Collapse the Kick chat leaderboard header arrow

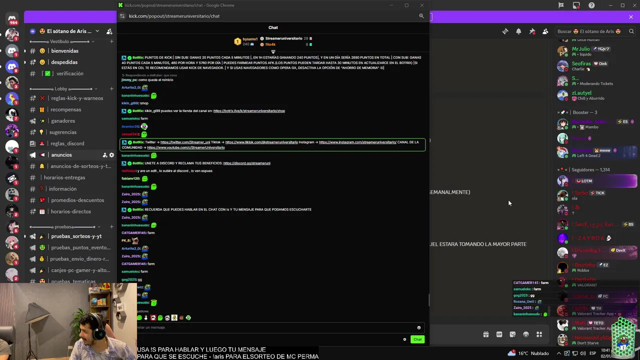(x=273, y=51)
